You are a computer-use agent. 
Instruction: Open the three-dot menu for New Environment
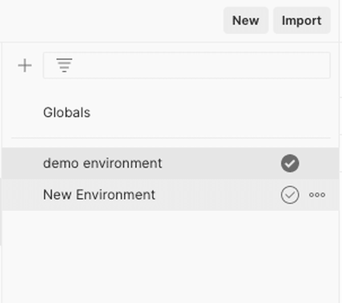tap(317, 195)
